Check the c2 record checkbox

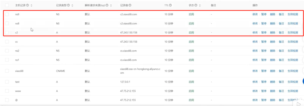pyautogui.click(x=7, y=32)
